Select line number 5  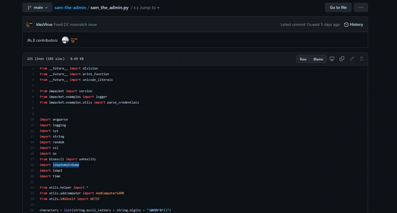[x=33, y=91]
